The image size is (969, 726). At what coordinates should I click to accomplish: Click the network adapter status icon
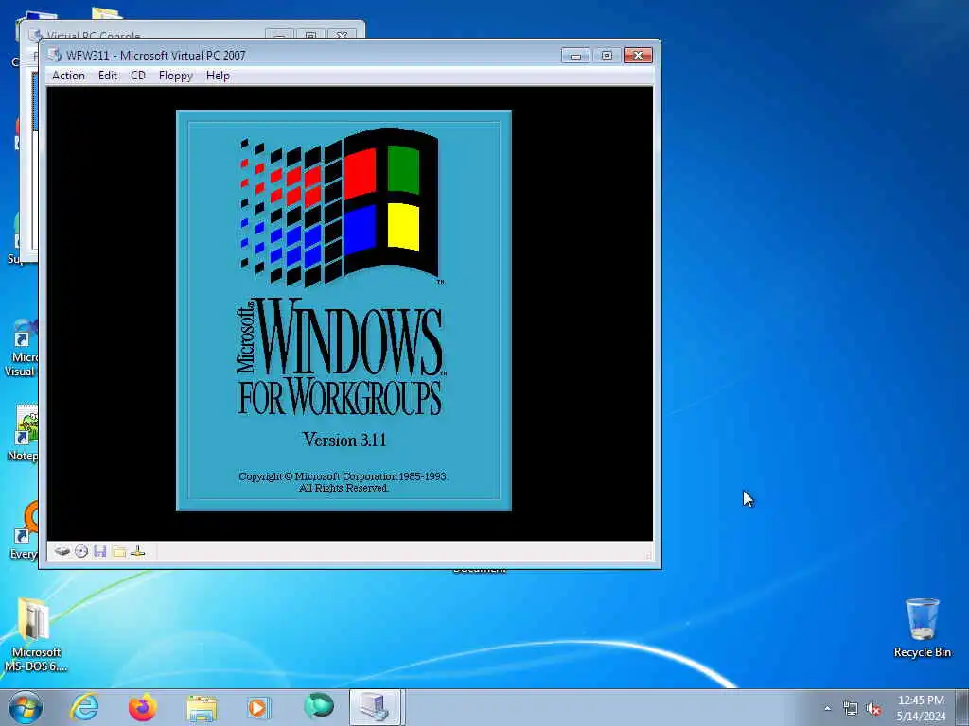(138, 551)
